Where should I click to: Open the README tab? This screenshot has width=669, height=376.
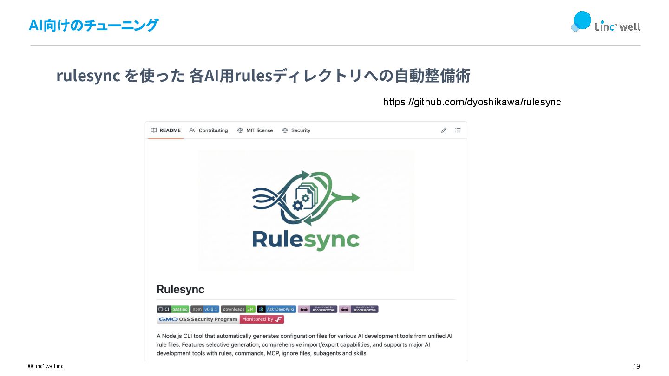tap(165, 130)
